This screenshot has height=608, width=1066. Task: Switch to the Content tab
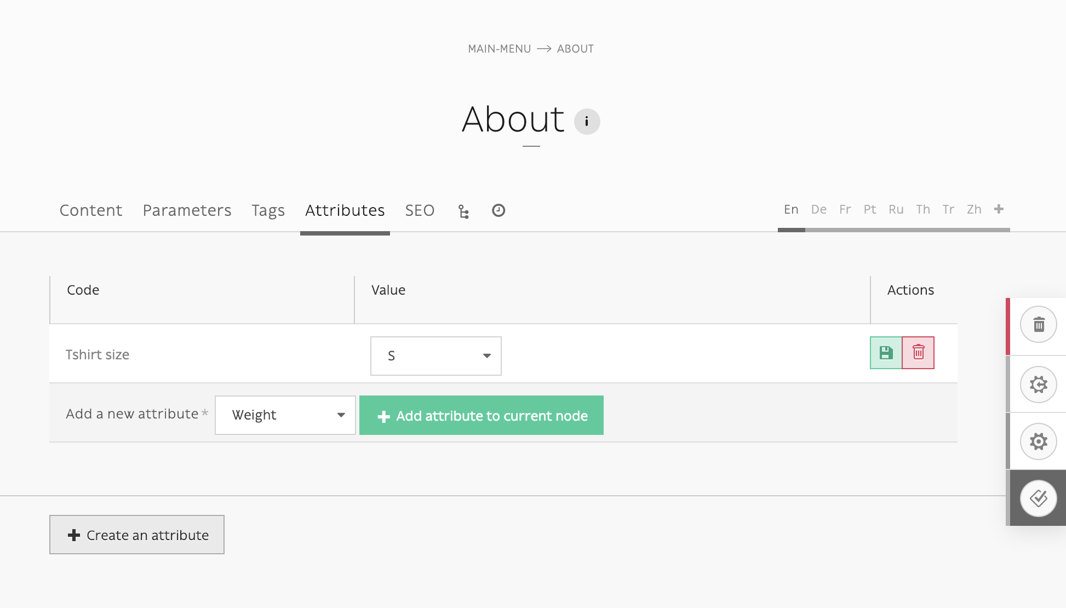tap(91, 210)
